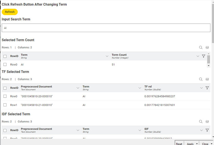Expand the Term Count column sort dropdown
This screenshot has width=214, height=145.
click(198, 56)
